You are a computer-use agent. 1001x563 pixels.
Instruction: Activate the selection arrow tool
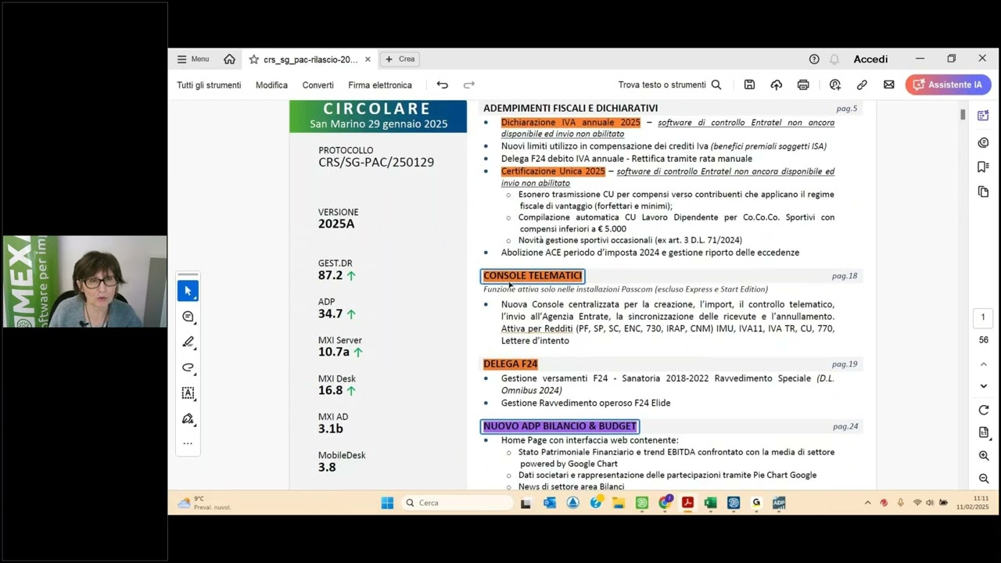click(x=188, y=291)
